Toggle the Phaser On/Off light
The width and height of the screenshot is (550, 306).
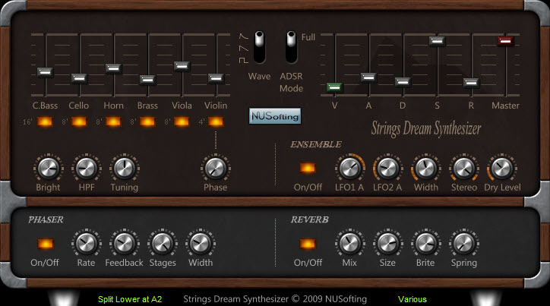pyautogui.click(x=46, y=244)
